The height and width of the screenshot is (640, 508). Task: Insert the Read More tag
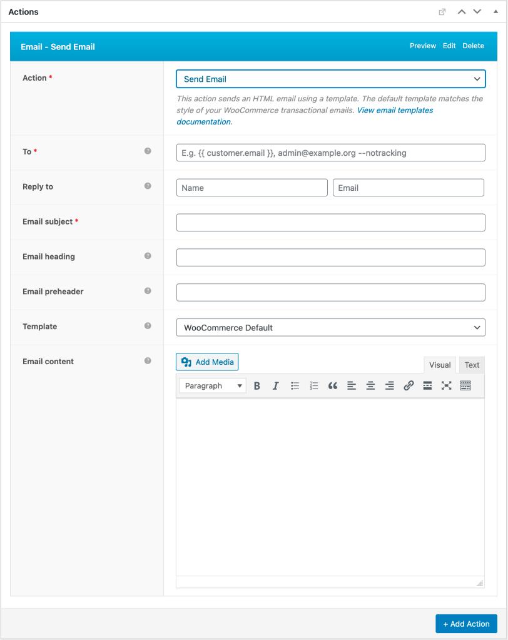click(427, 385)
